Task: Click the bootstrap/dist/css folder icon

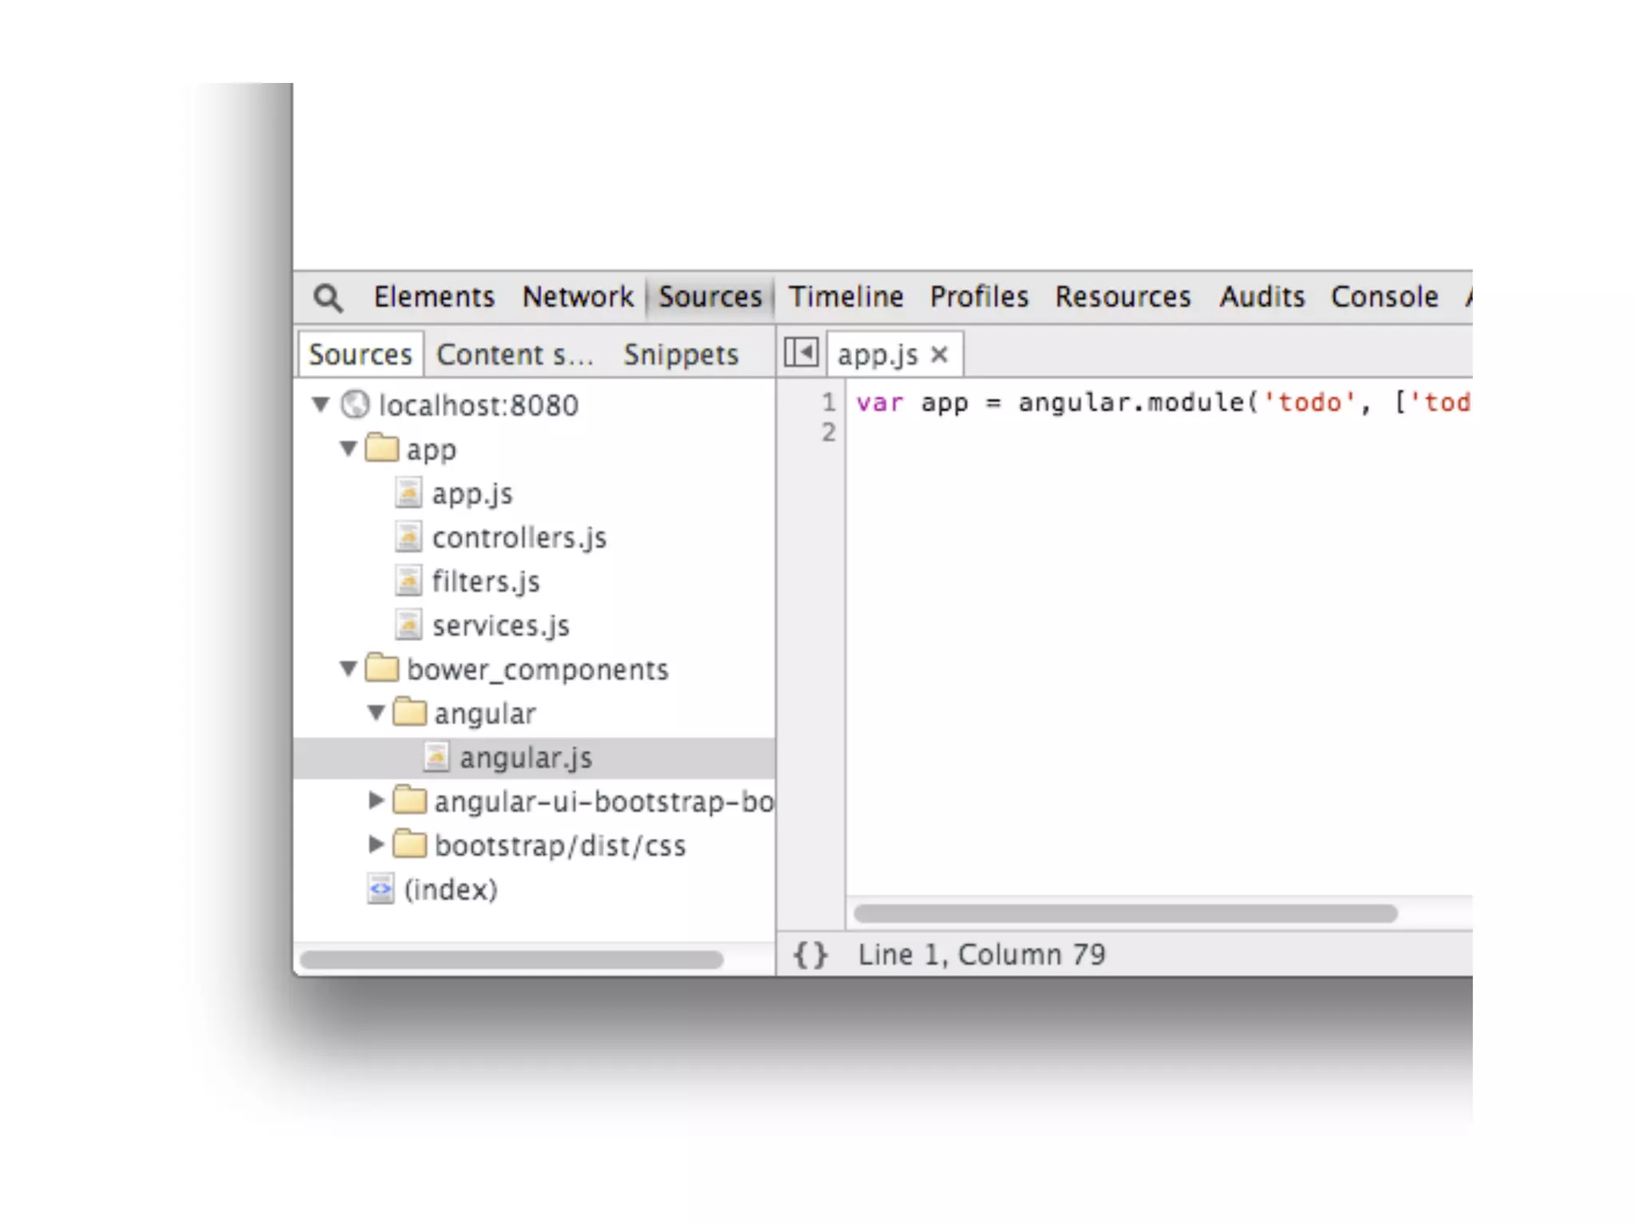Action: pyautogui.click(x=410, y=845)
